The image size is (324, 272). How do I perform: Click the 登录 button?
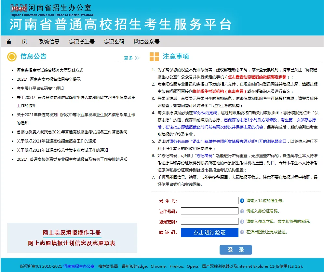[x=236, y=250]
